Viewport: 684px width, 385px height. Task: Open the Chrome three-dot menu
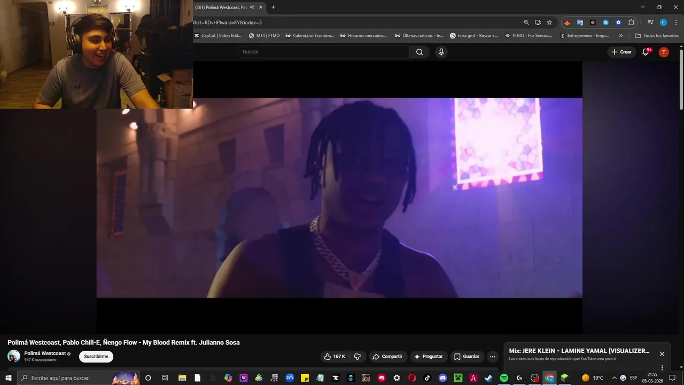click(x=675, y=22)
